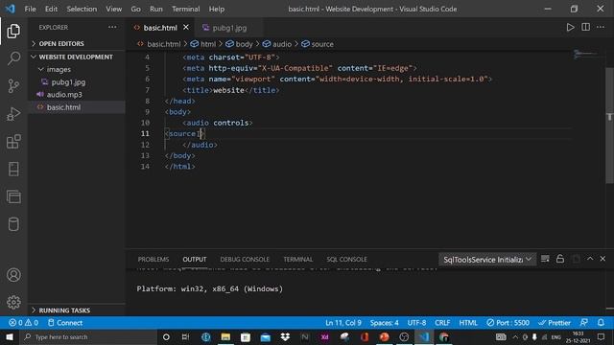Click Prettier status bar item
This screenshot has height=345, width=614.
coord(555,323)
